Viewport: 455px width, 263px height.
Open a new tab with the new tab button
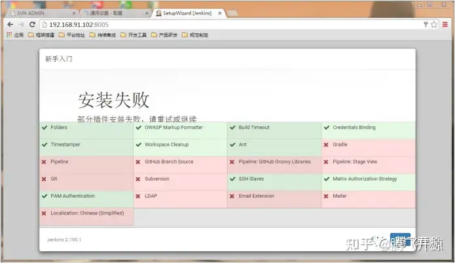tap(232, 13)
